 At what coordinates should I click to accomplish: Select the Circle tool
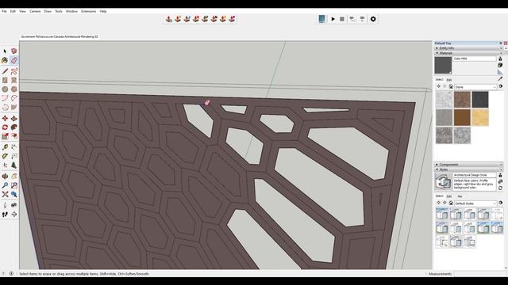click(5, 89)
